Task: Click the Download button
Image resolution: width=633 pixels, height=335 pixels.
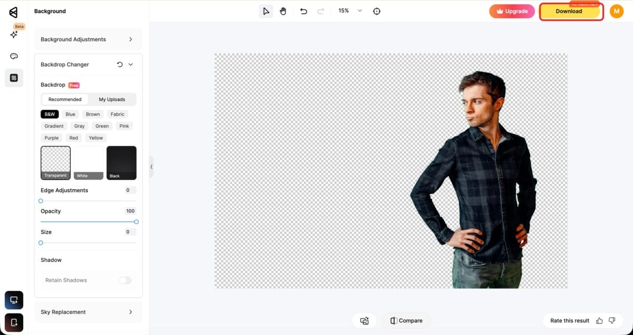Action: point(569,11)
